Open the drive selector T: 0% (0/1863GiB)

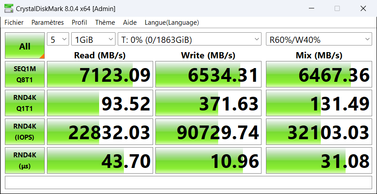(x=190, y=40)
